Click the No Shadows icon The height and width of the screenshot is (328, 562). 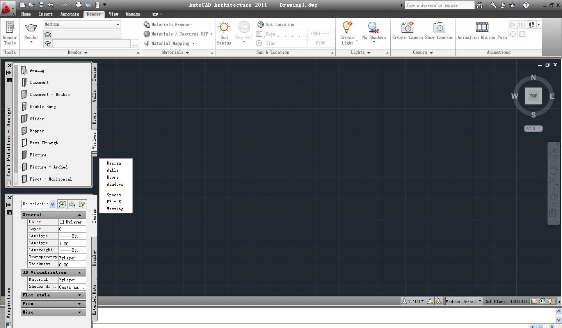[373, 27]
